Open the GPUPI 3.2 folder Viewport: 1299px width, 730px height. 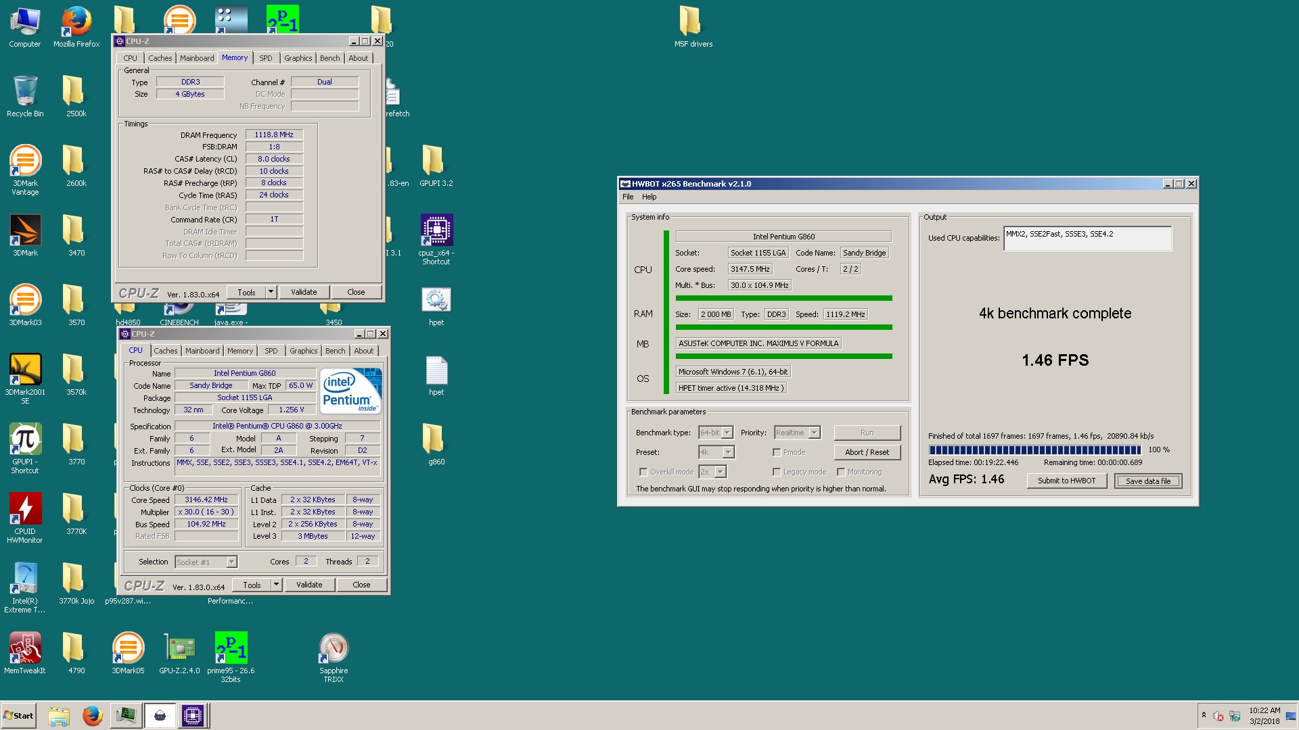tap(436, 166)
